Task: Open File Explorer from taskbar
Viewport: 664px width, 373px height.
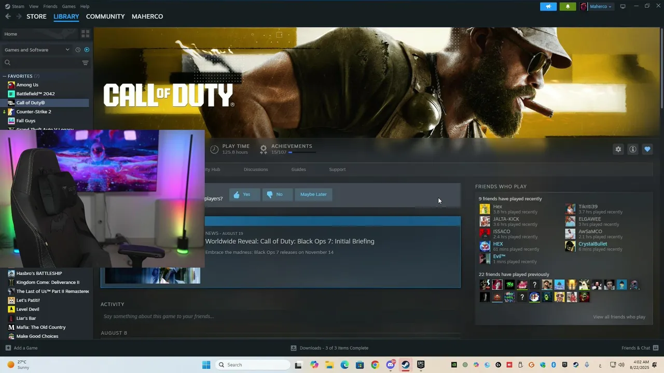Action: (x=329, y=365)
